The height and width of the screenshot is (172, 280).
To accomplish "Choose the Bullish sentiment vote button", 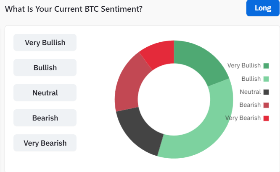I will click(45, 68).
